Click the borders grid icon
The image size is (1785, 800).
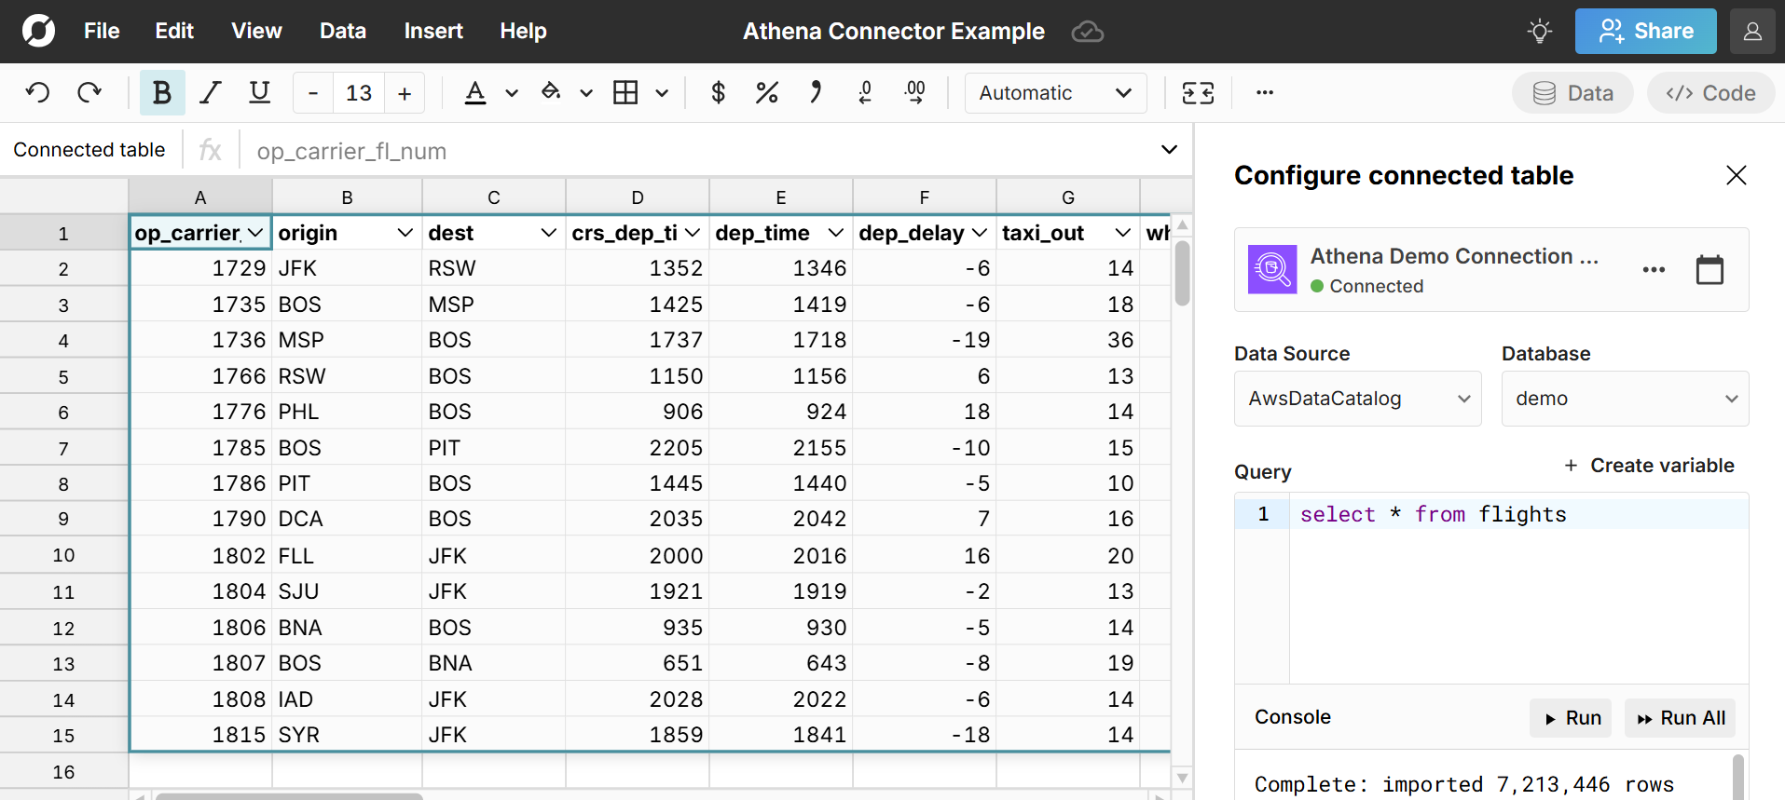(625, 93)
